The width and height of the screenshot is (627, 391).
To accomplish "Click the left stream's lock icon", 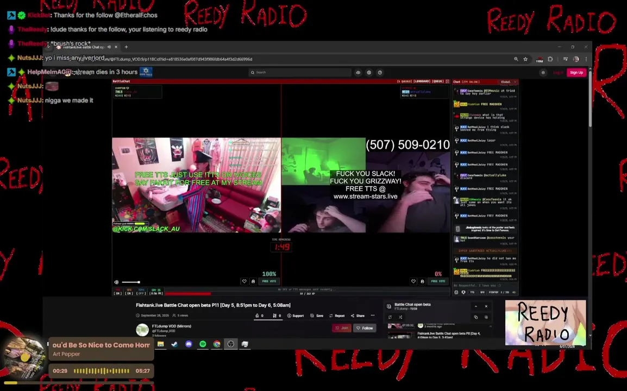I will tap(253, 281).
